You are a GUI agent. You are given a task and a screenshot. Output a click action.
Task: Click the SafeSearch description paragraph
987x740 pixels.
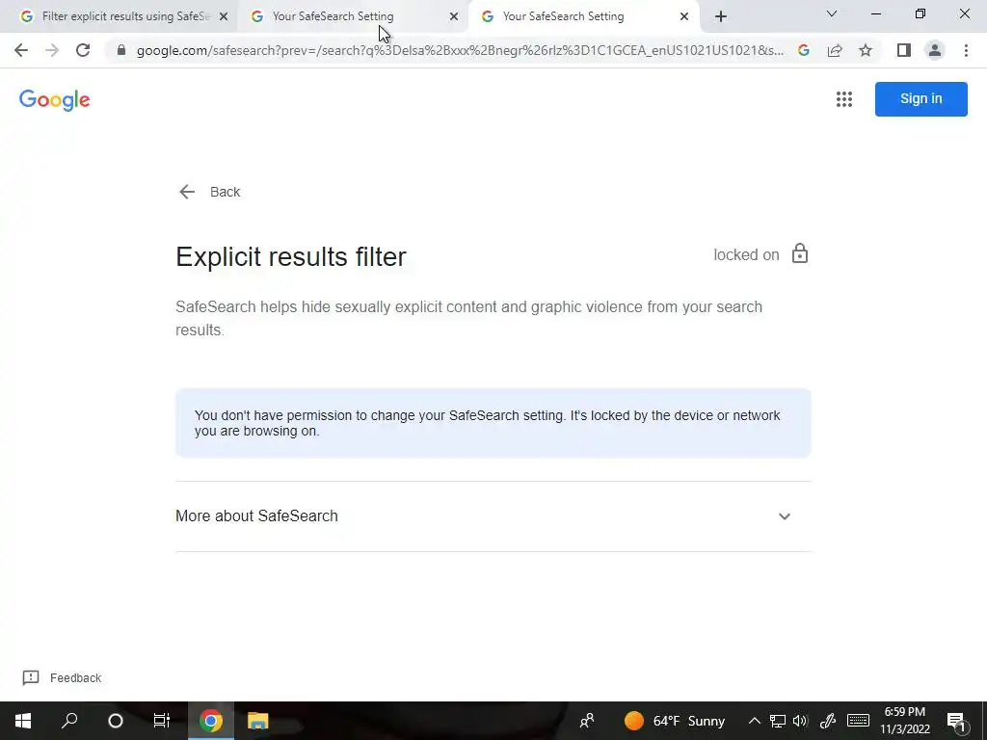point(469,318)
